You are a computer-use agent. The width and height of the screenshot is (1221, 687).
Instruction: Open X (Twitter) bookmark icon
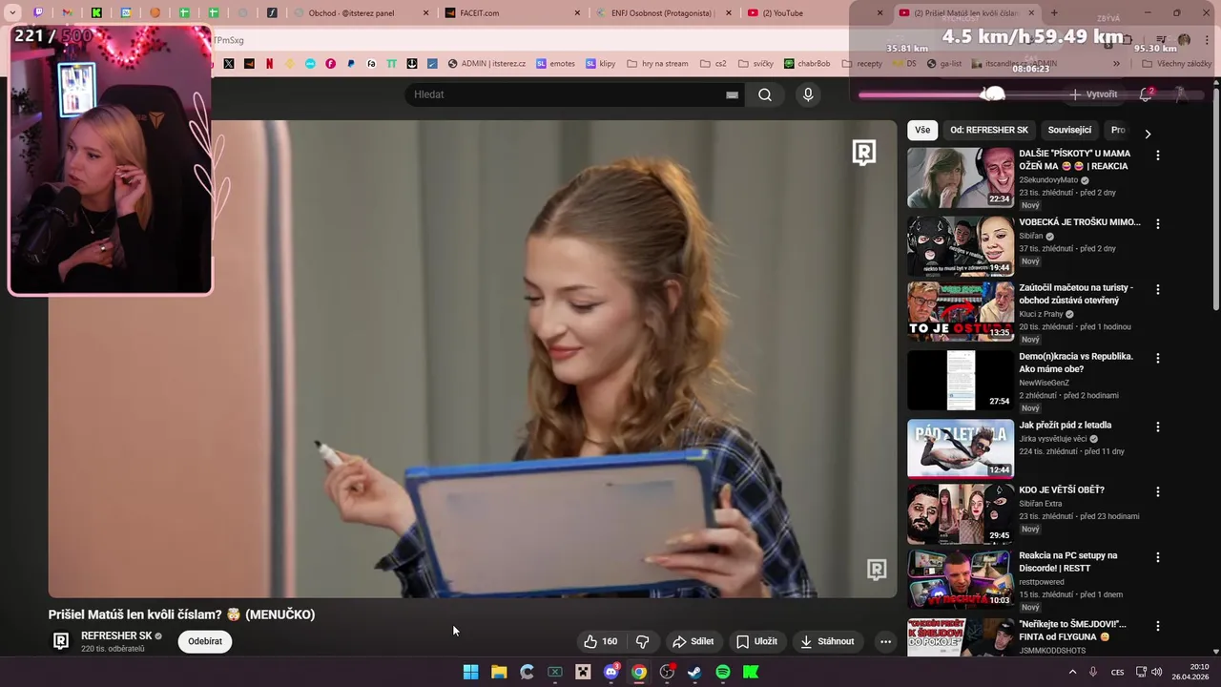click(x=229, y=64)
